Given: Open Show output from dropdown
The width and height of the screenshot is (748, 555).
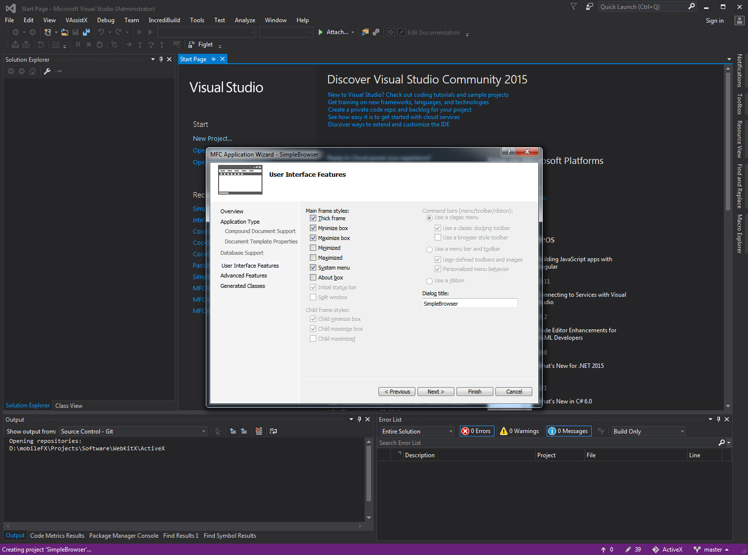Looking at the screenshot, I should [x=133, y=432].
